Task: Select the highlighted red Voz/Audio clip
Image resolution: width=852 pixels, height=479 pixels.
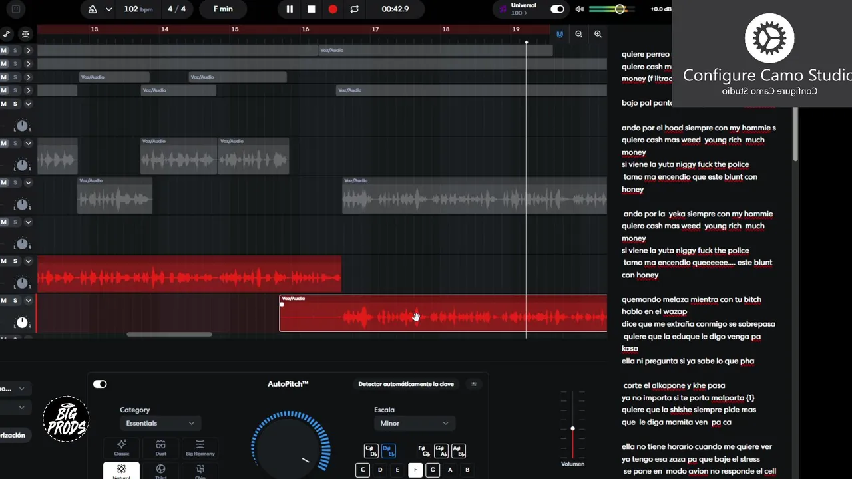Action: 443,313
